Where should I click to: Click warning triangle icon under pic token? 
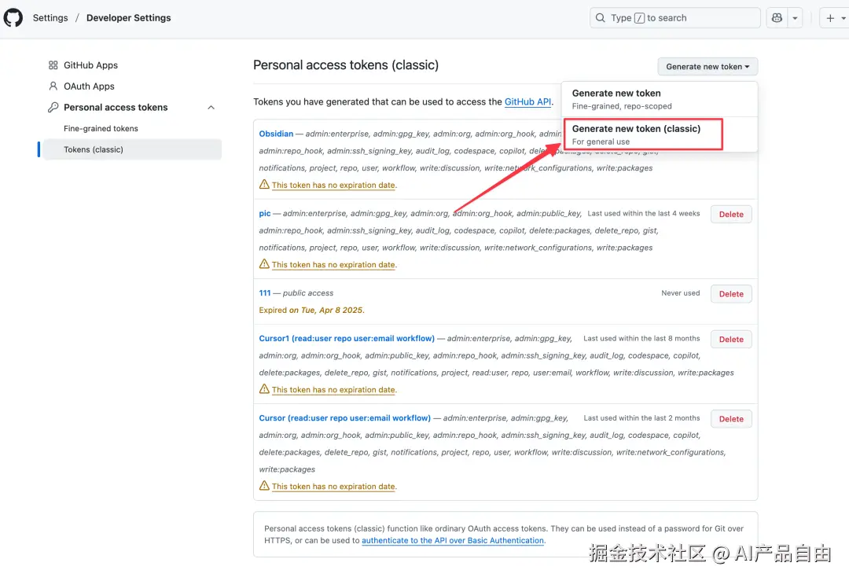click(x=264, y=263)
